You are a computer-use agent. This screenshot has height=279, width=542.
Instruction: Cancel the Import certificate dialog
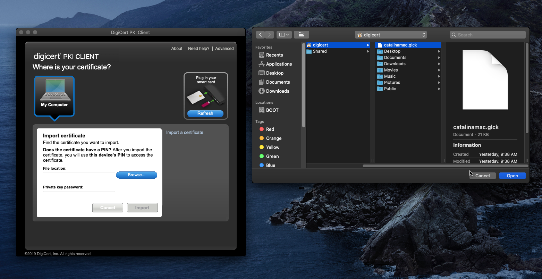click(108, 208)
